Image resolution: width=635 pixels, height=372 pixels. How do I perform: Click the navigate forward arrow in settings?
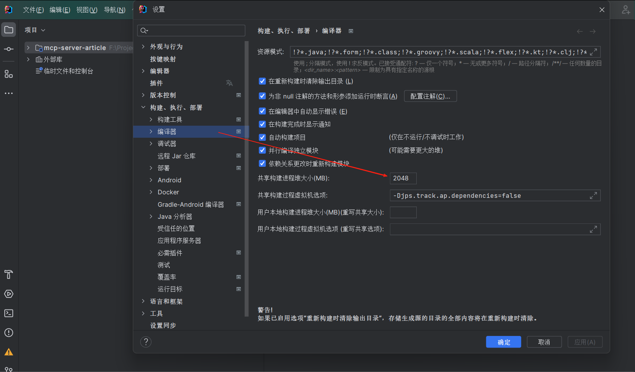(x=593, y=31)
